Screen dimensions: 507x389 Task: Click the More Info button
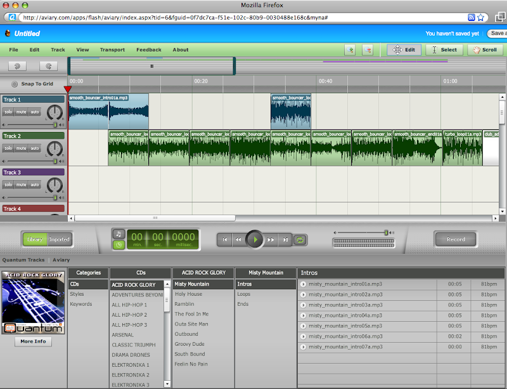[33, 341]
